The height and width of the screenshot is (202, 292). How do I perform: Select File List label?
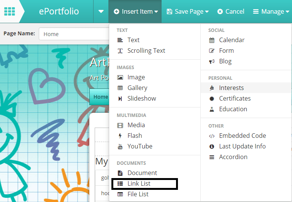coord(138,194)
